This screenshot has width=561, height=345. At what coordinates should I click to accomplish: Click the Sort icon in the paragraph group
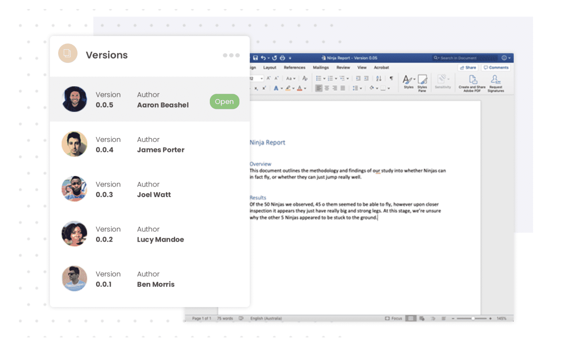pos(378,78)
